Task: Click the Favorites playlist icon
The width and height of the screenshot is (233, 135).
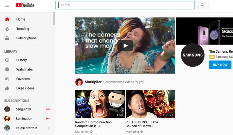Action: 7,79
